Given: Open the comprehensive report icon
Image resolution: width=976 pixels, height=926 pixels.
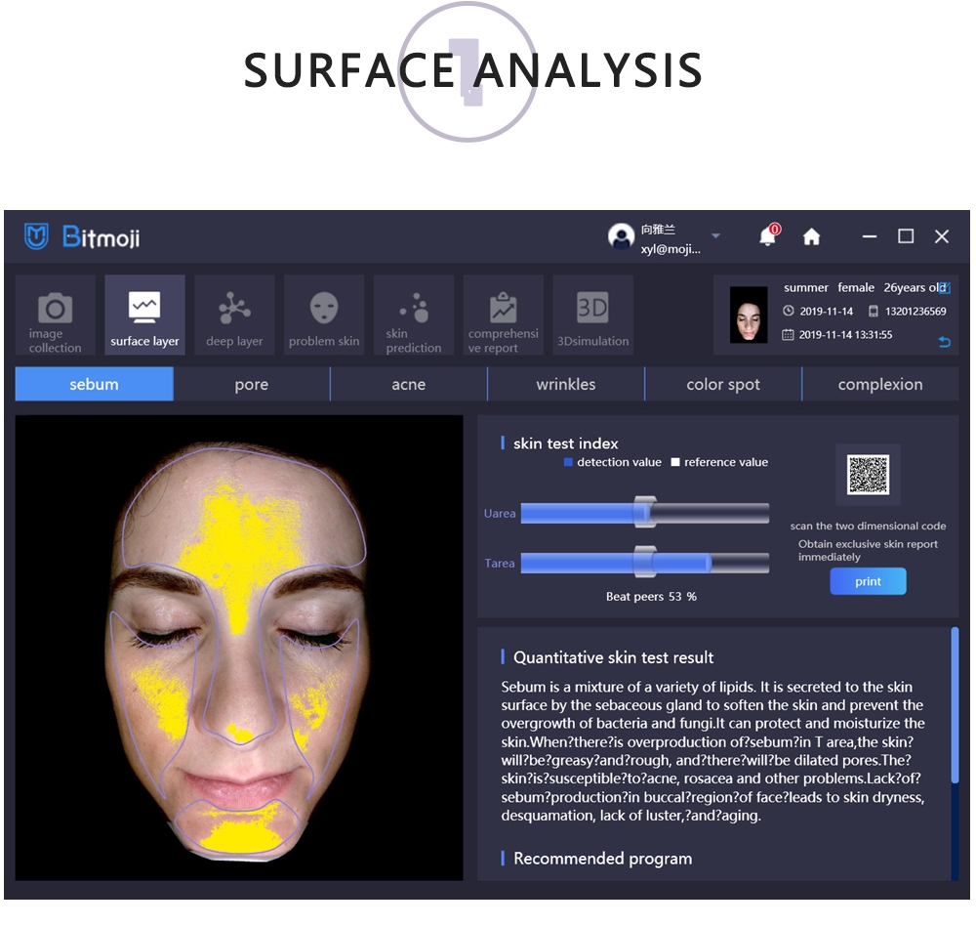Looking at the screenshot, I should [x=504, y=308].
